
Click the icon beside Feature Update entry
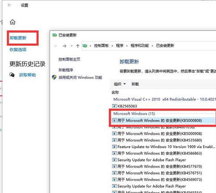click(114, 147)
